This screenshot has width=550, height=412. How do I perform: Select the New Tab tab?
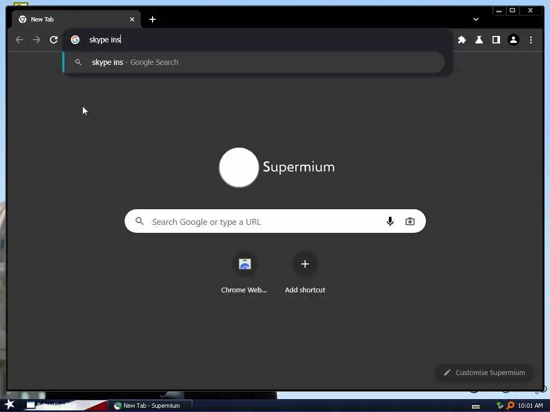[76, 19]
